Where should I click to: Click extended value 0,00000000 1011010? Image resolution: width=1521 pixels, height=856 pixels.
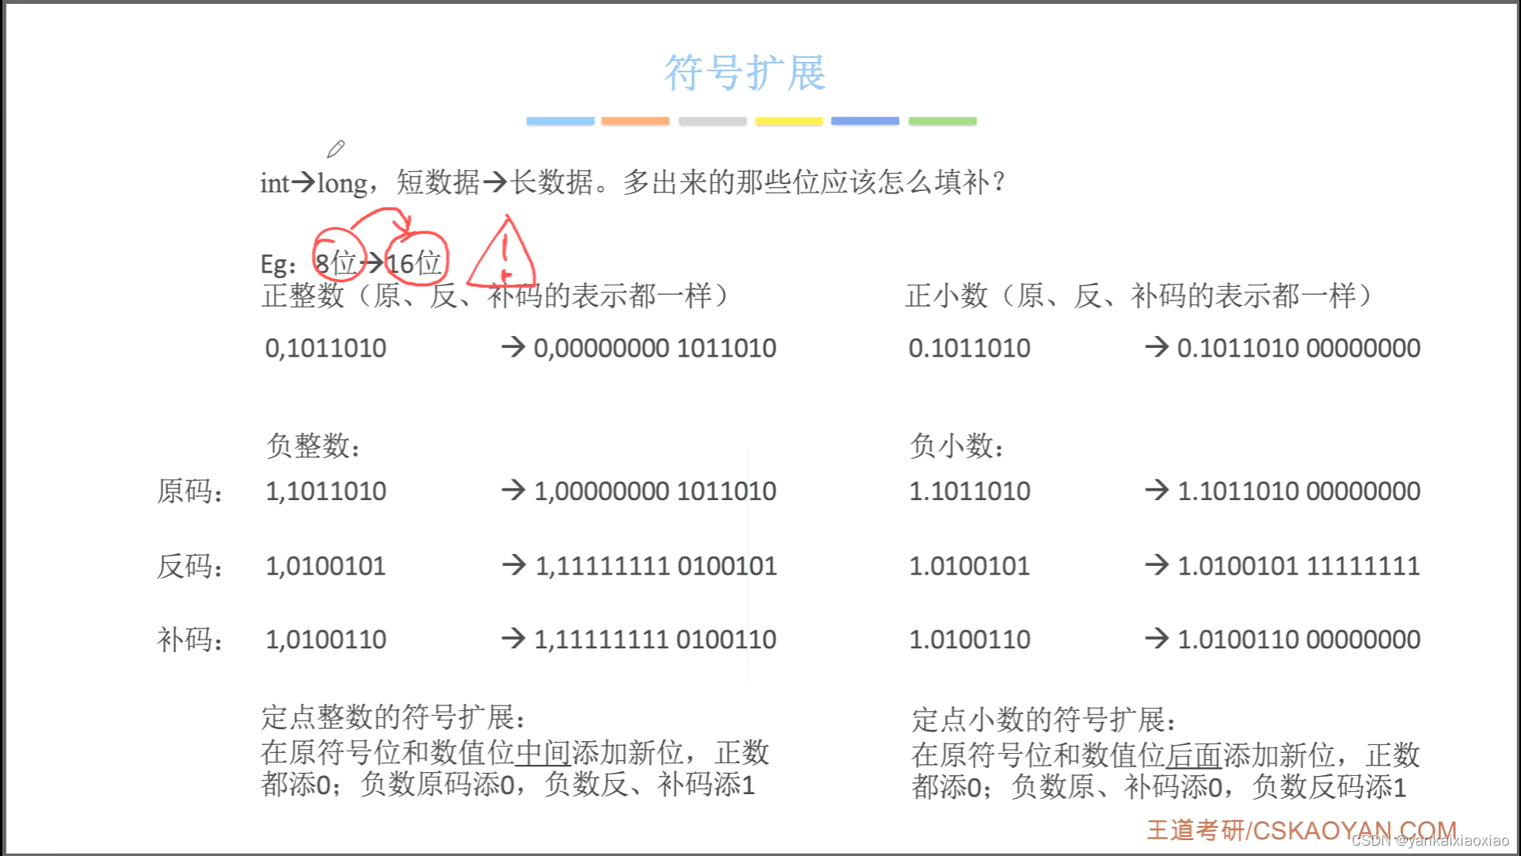[x=655, y=348]
